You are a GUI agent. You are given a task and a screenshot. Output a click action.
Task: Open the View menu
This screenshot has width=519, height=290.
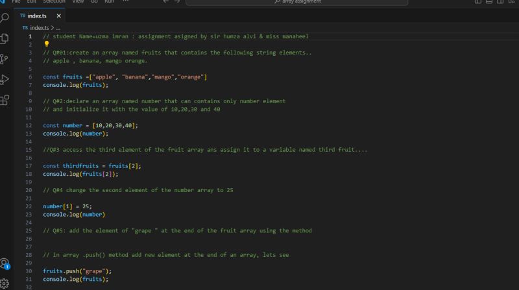(78, 2)
